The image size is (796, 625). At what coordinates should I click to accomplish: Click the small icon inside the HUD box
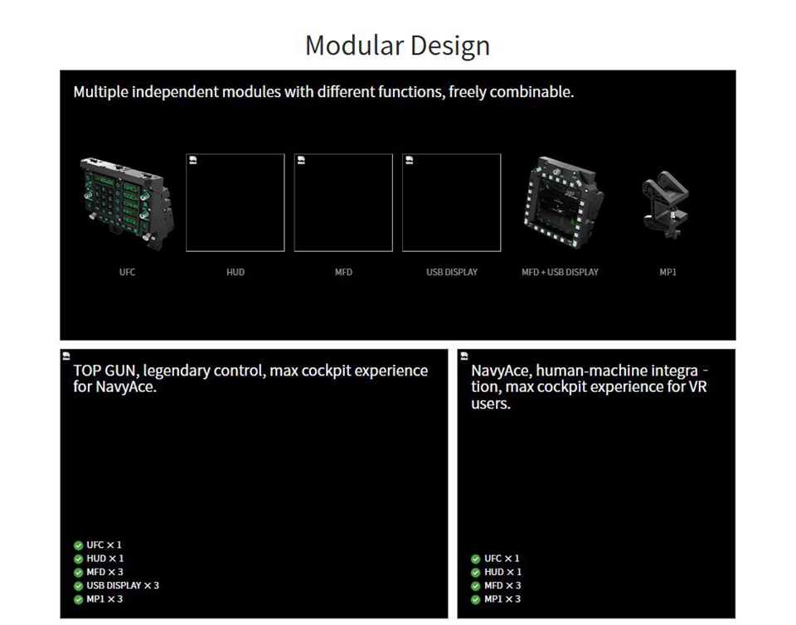coord(192,161)
